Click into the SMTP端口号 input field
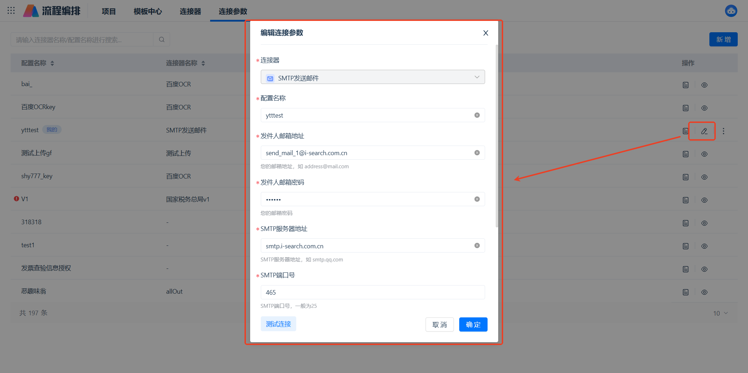The image size is (748, 373). 372,292
